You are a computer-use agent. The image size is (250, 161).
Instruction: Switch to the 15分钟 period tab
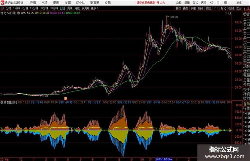pos(34,8)
